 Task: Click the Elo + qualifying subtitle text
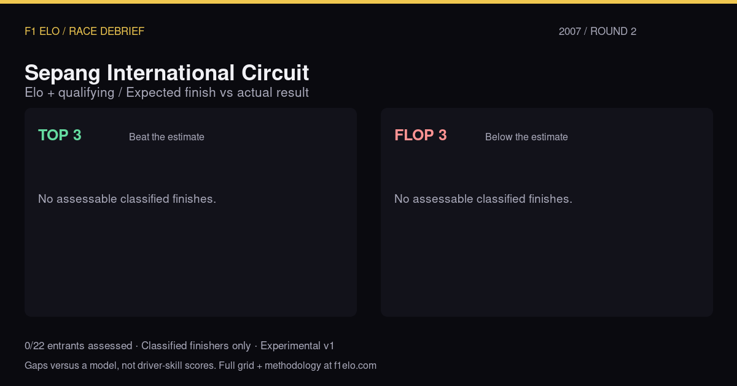click(x=69, y=93)
